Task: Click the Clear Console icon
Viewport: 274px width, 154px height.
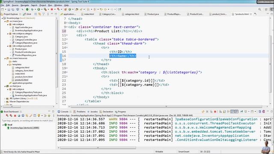Action: click(x=220, y=112)
